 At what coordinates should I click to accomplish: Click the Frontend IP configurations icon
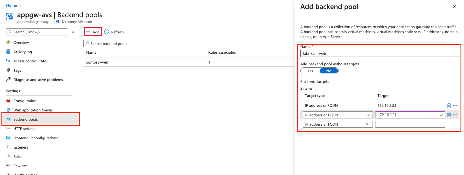click(8, 138)
